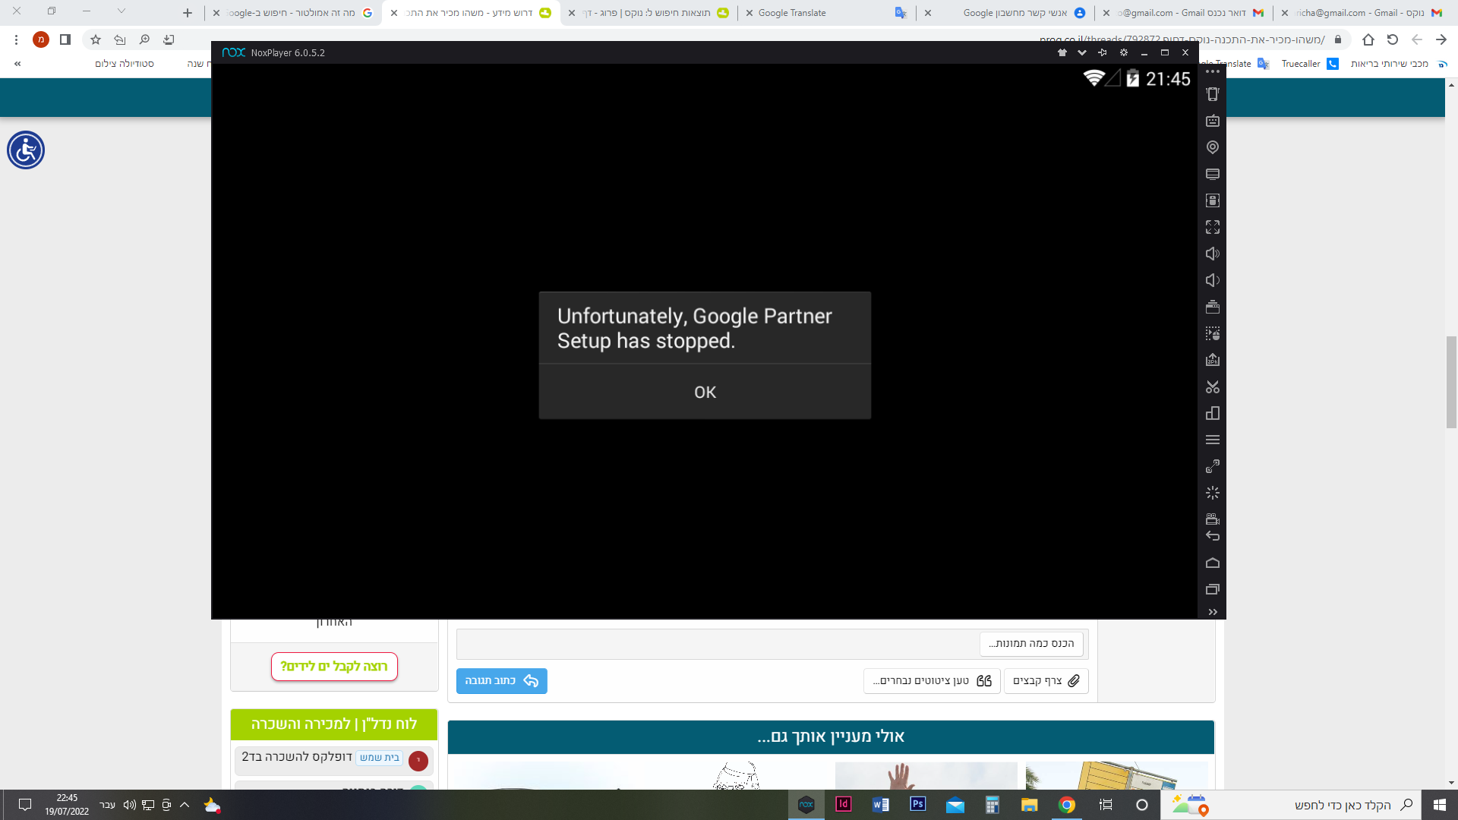Open NoxPlayer title bar dropdown arrow

(1082, 52)
